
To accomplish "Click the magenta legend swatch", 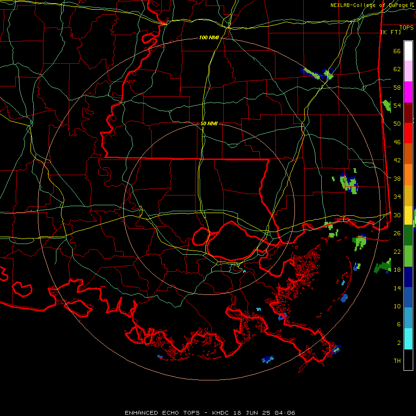I will pyautogui.click(x=408, y=92).
